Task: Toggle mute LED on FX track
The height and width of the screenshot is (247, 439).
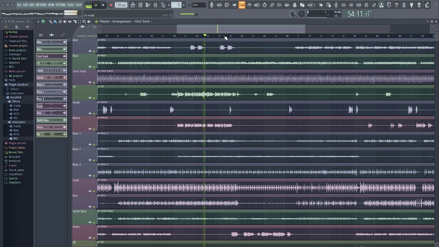Action: point(94,98)
